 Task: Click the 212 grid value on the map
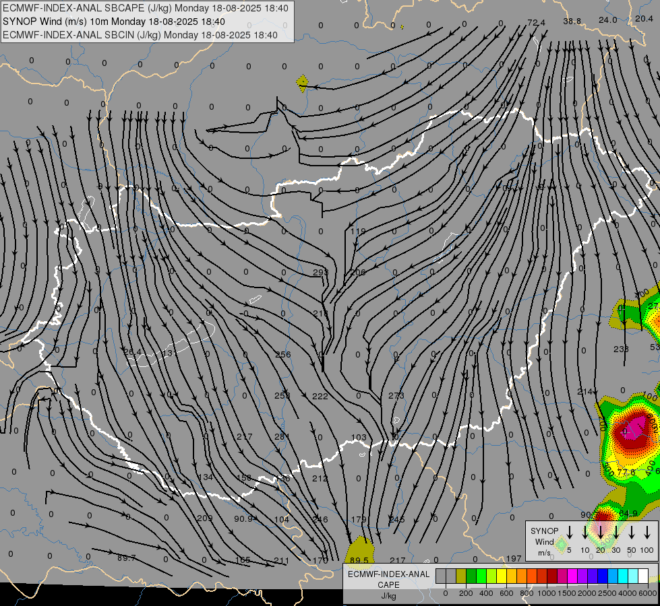tap(320, 478)
